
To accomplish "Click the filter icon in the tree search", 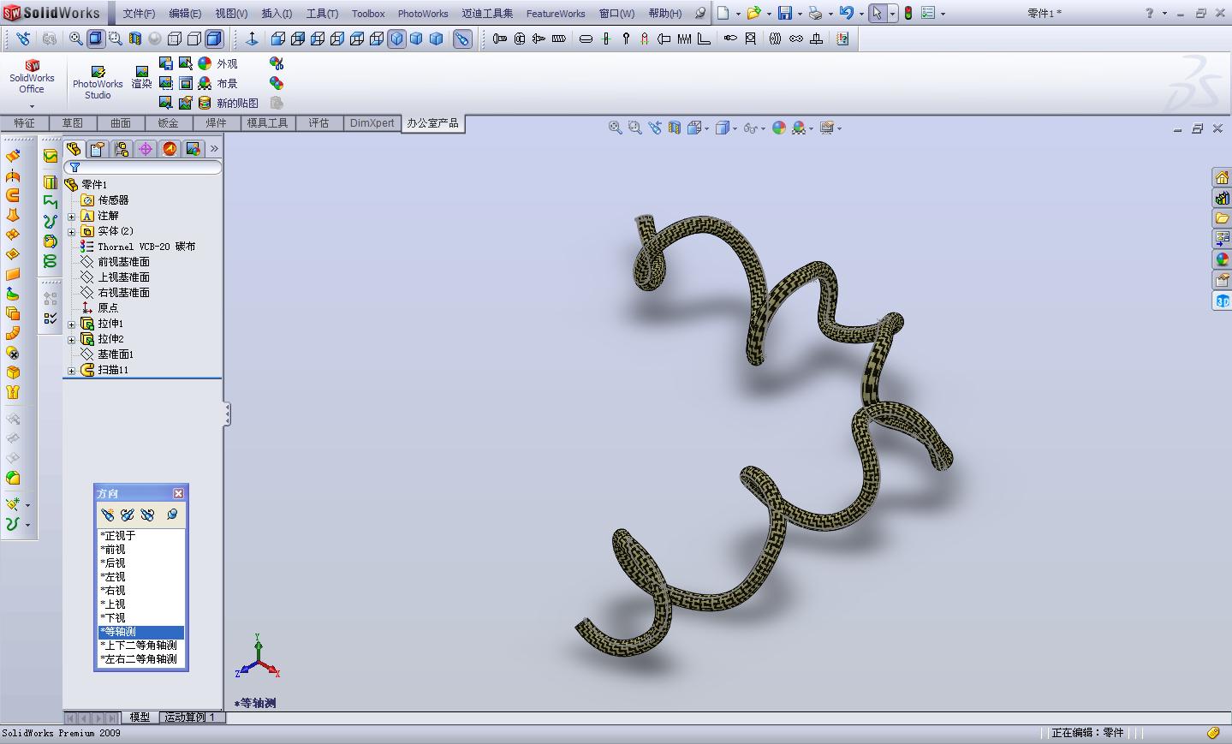I will click(74, 168).
